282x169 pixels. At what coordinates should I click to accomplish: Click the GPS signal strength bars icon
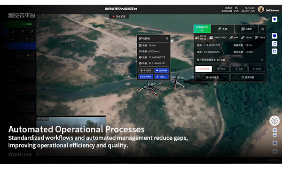tap(197, 38)
